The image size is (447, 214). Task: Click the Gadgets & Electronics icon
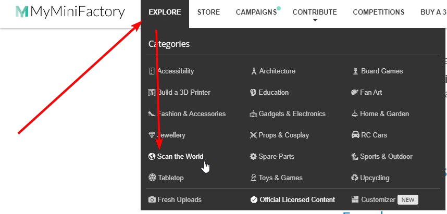click(x=253, y=114)
